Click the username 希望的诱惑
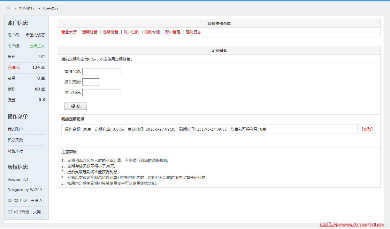The image size is (390, 229). click(35, 35)
